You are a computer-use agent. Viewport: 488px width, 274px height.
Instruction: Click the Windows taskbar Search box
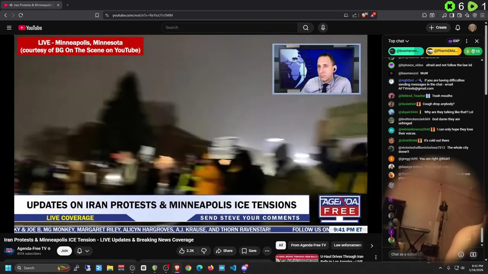point(43,268)
